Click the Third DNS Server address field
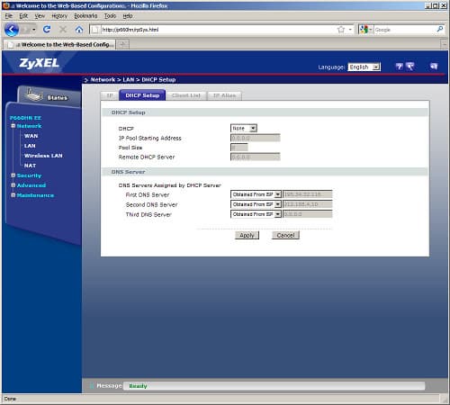450x405 pixels. pyautogui.click(x=308, y=214)
